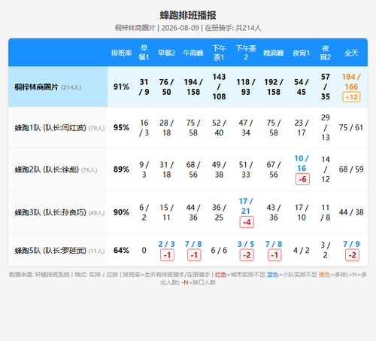Click "194 / 158" in the 桐梓林商圈片 row

(x=193, y=87)
